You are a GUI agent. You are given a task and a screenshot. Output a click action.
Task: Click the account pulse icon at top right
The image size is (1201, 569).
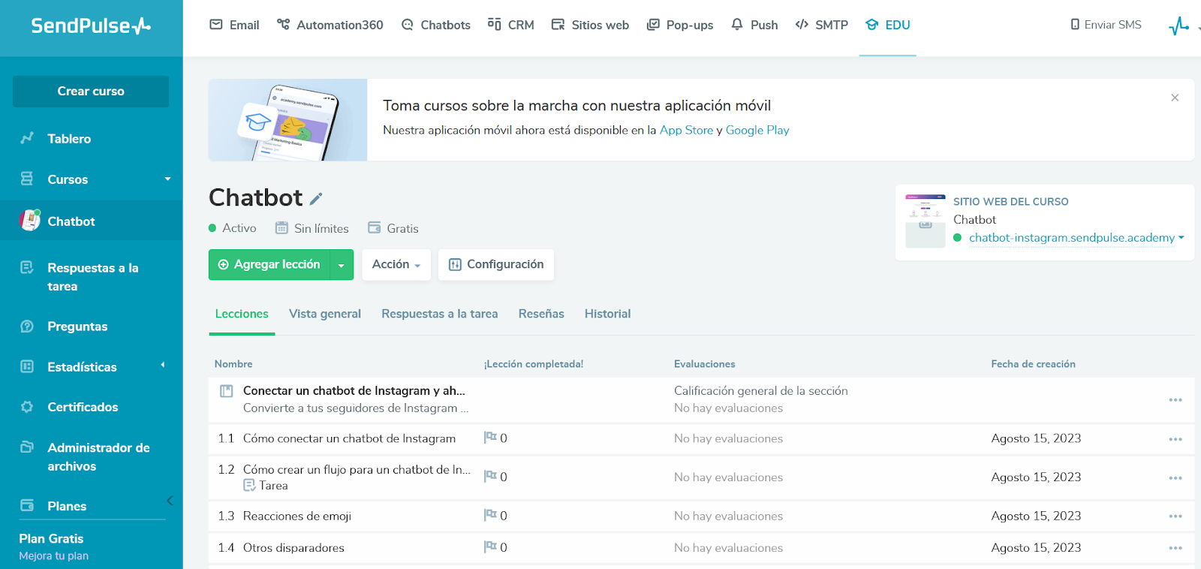click(x=1178, y=26)
